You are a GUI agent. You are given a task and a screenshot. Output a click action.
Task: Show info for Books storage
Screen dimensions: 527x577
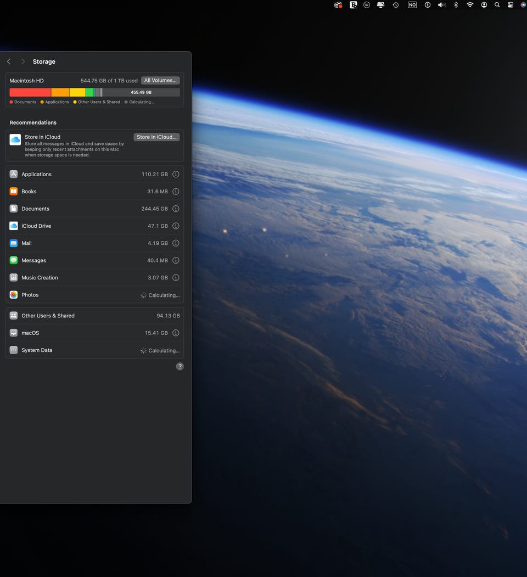tap(176, 192)
